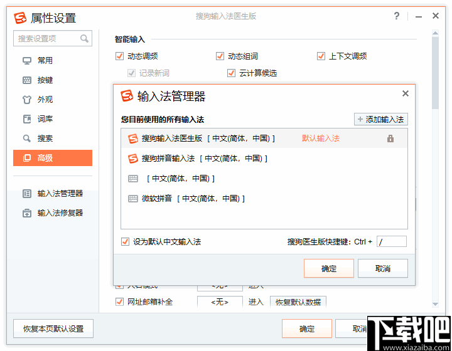Viewport: 452px width, 351px height.
Task: Click 确定 at bottom of 属性设置 window
Action: tap(307, 328)
